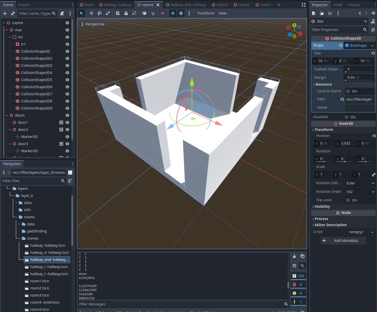377x312 pixels.
Task: Collapse the doors node in the scene tree
Action: coord(7,115)
